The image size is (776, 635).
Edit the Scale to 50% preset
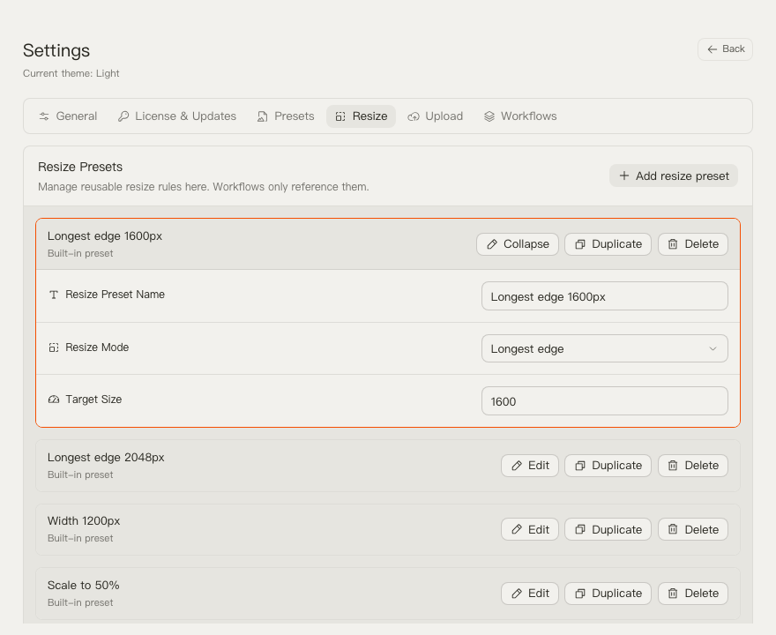pos(530,594)
